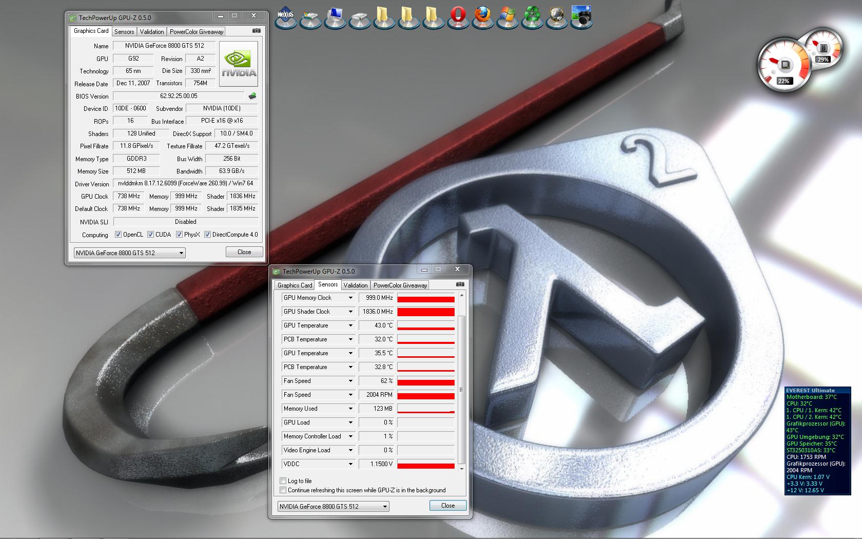Open PowerColor Giveaway tab in lower GPU-Z window
Image resolution: width=862 pixels, height=539 pixels.
pos(400,285)
